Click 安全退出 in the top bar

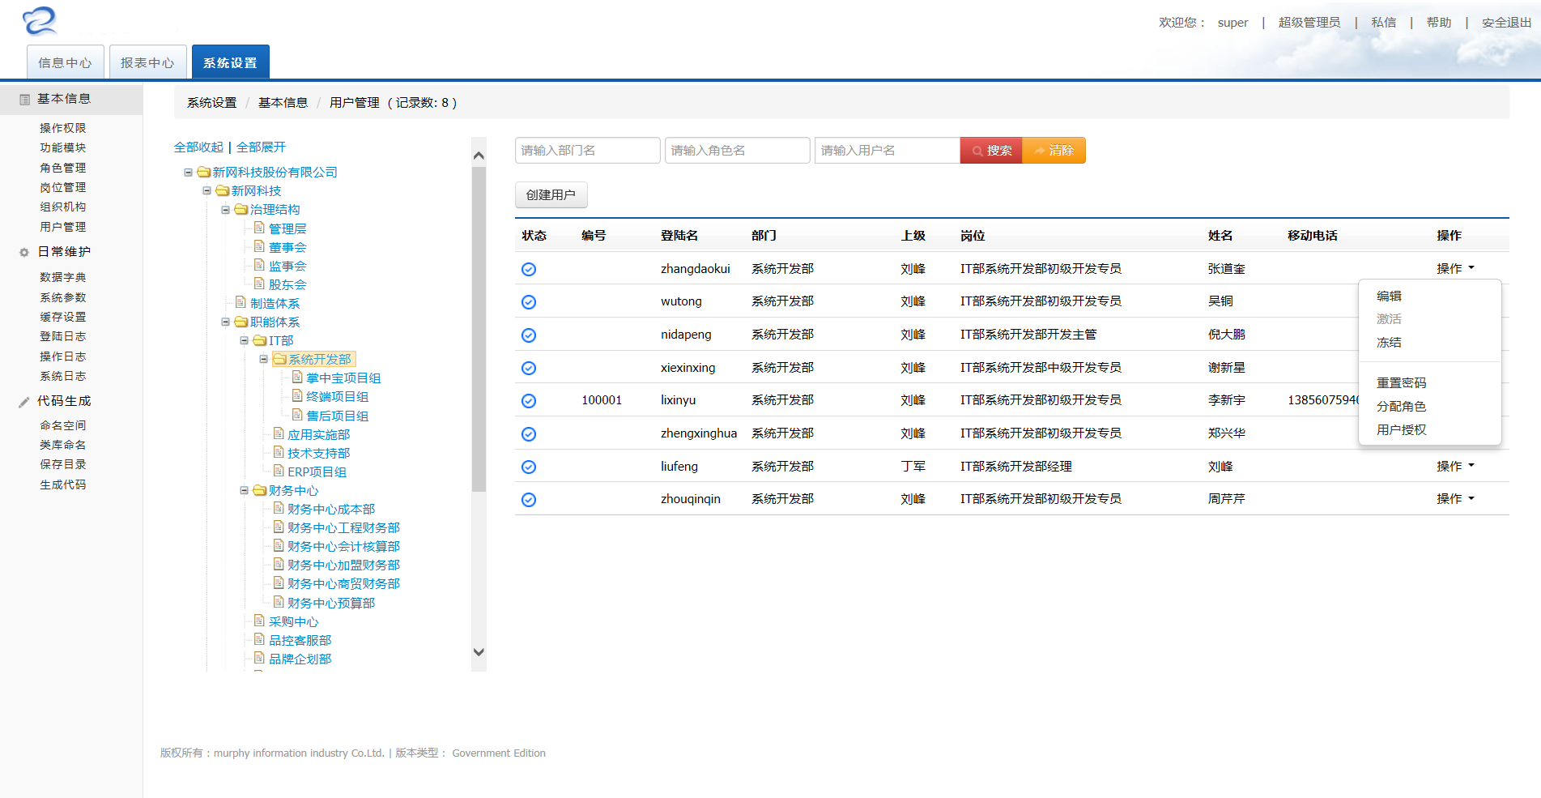1506,23
